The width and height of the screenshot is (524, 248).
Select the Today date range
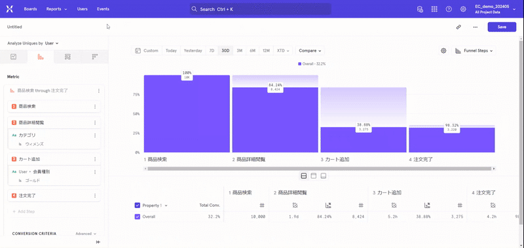(x=171, y=51)
